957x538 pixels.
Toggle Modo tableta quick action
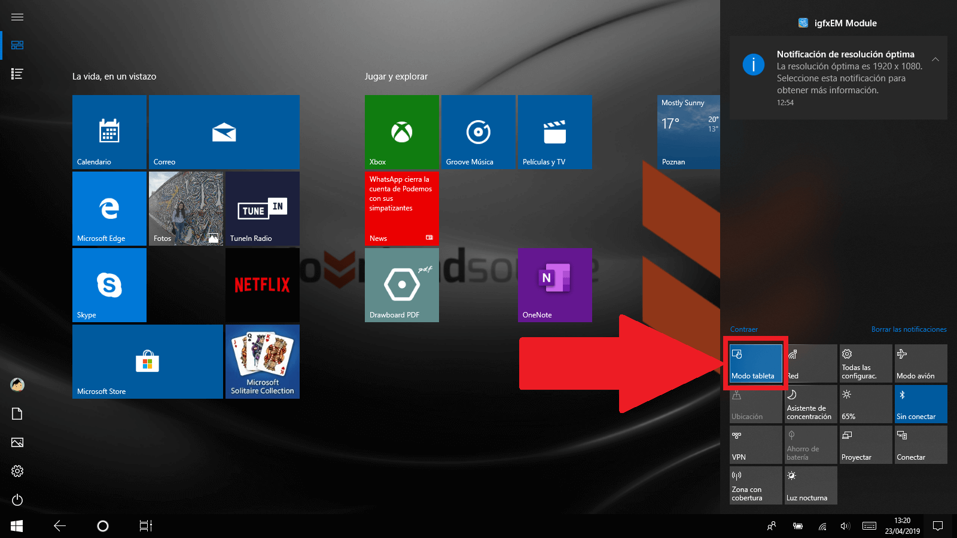coord(756,363)
